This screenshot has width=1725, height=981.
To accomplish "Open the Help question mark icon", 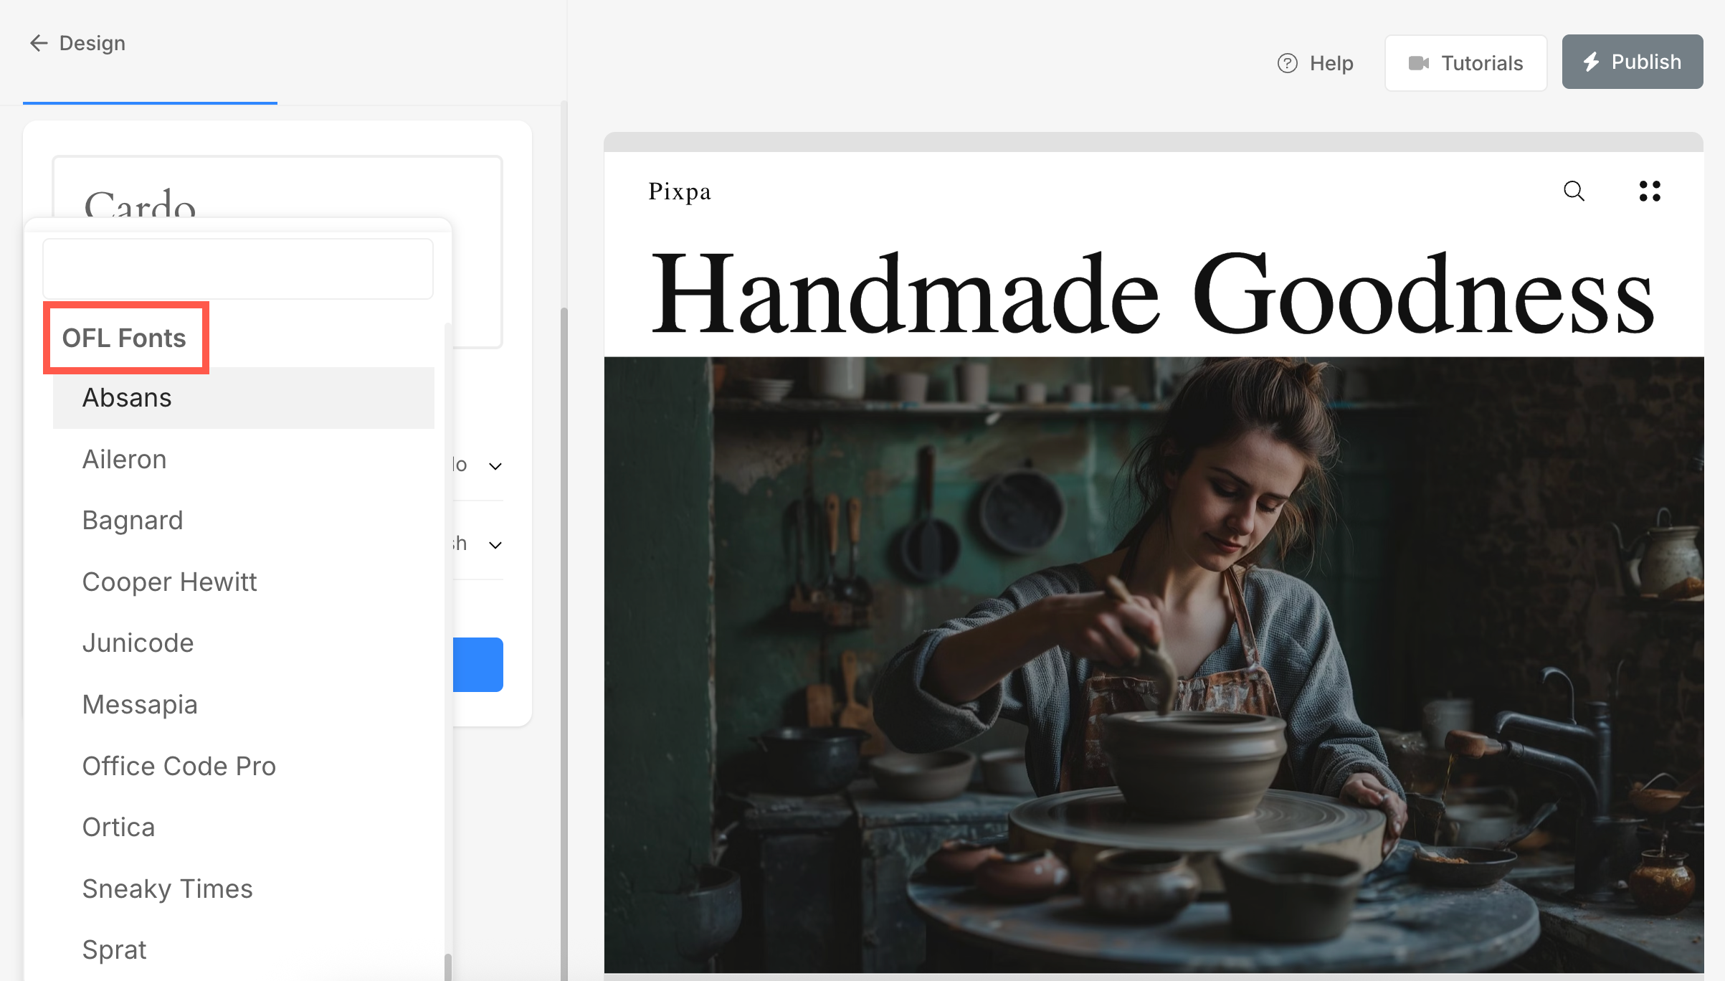I will (1288, 63).
